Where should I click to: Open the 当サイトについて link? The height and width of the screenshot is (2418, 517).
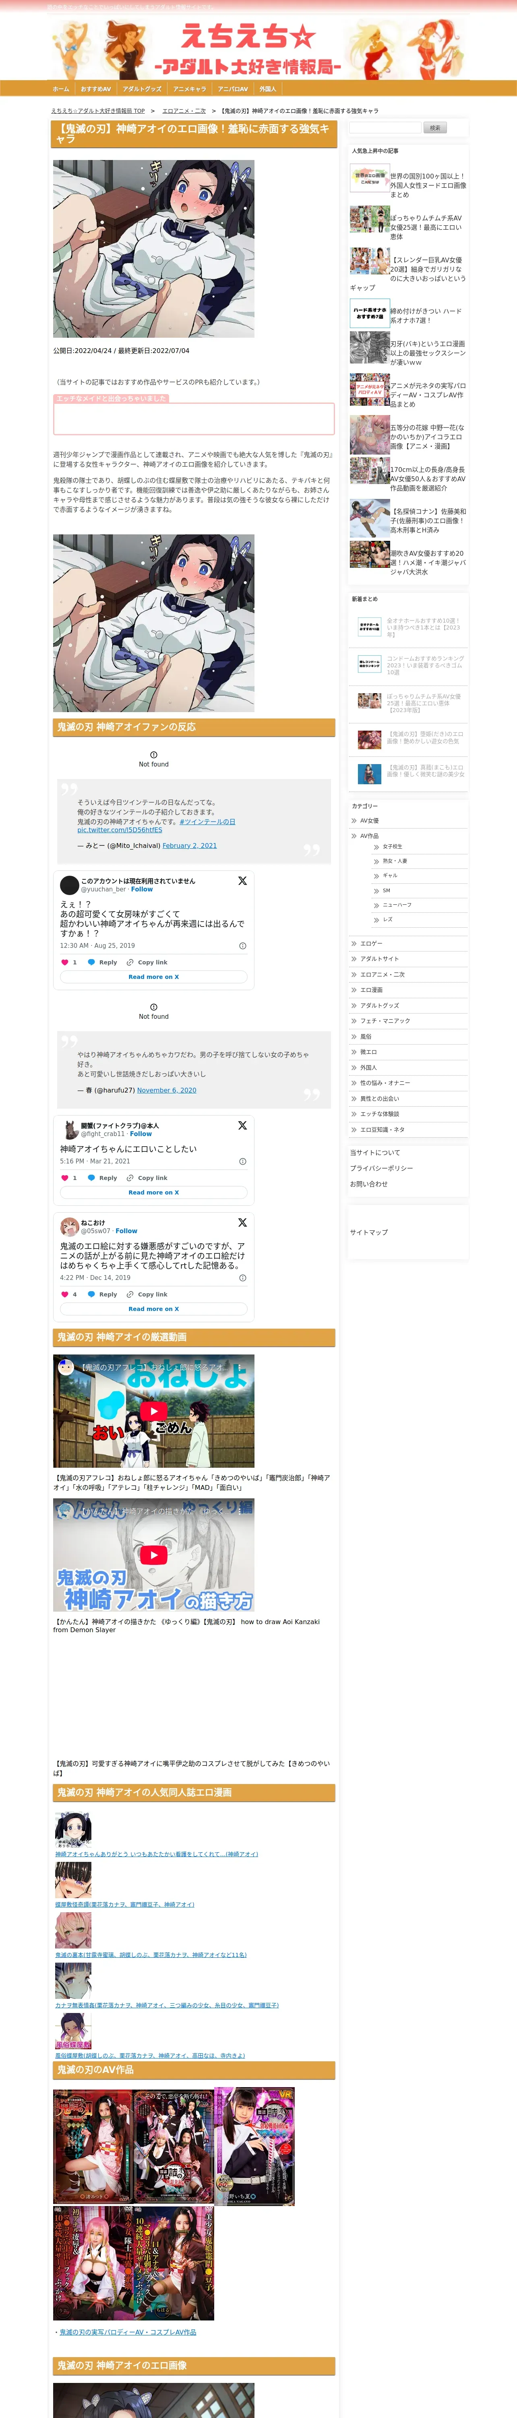point(374,1153)
